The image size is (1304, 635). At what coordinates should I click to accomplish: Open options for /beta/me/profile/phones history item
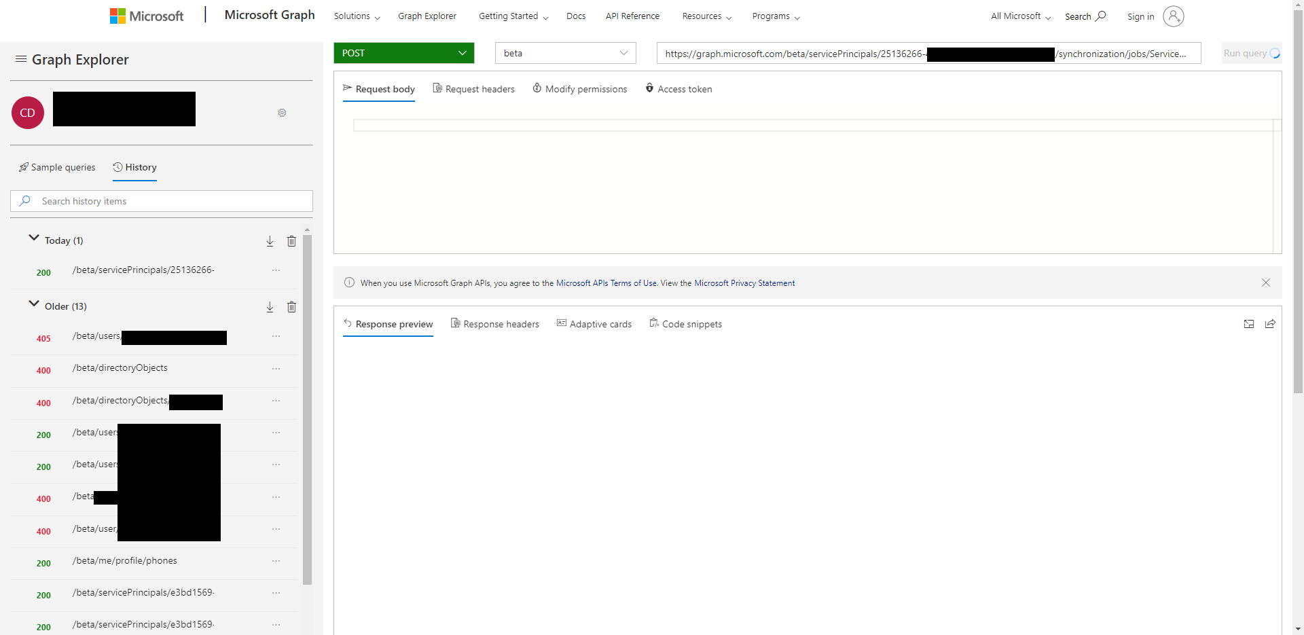click(x=276, y=562)
